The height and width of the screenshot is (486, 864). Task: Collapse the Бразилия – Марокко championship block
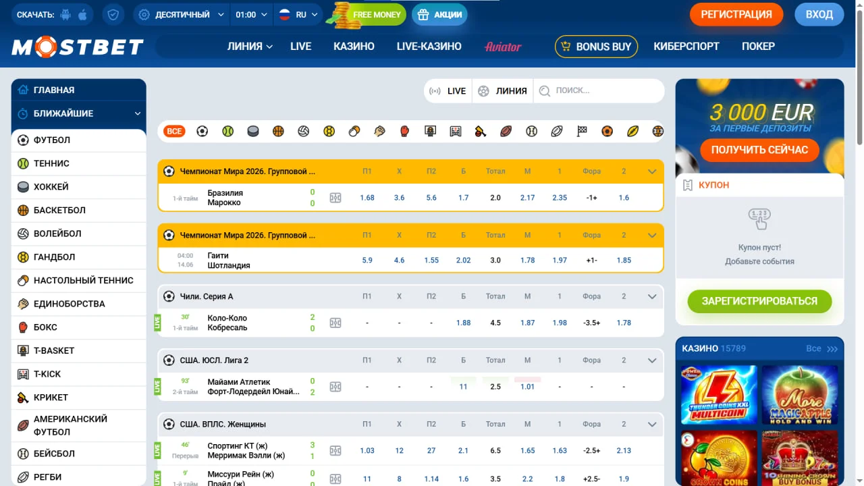(652, 171)
